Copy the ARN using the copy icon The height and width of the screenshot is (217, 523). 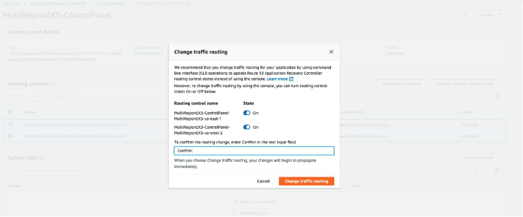[x=12, y=53]
